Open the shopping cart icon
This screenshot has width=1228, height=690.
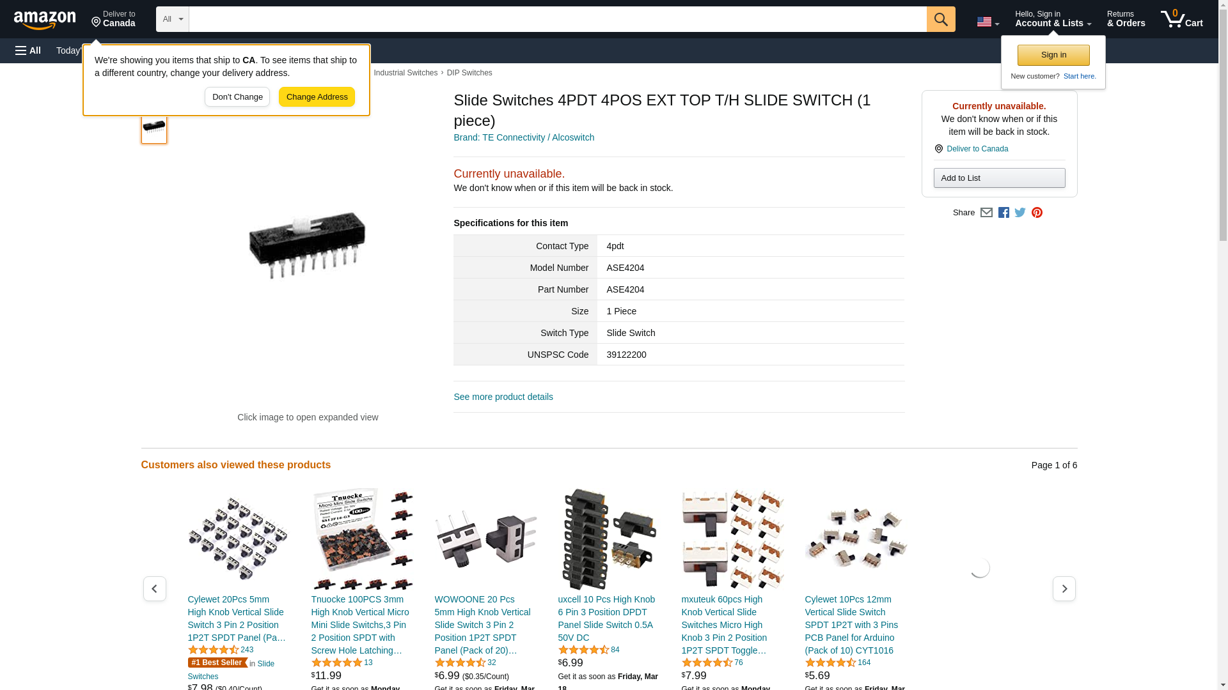pos(1182,19)
